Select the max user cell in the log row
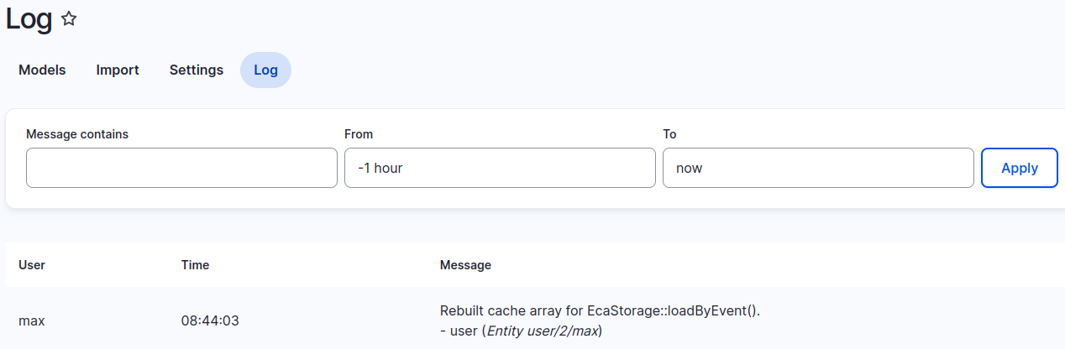Image resolution: width=1065 pixels, height=349 pixels. click(x=32, y=320)
